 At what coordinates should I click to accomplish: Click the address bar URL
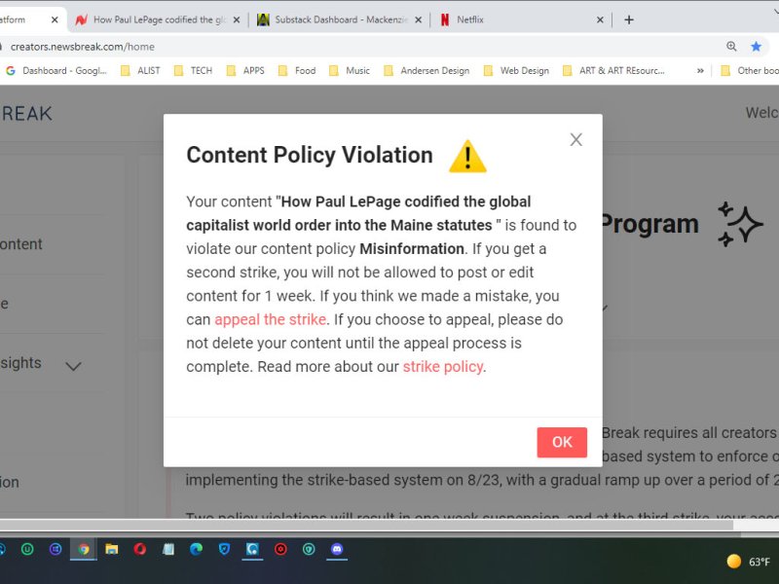(x=83, y=47)
